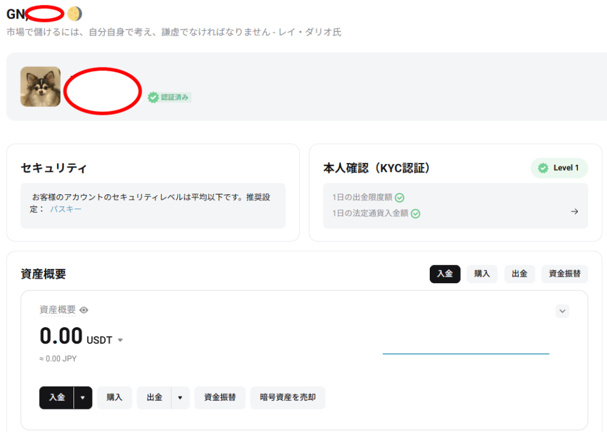The height and width of the screenshot is (432, 607).
Task: Click the asset balance line chart
Action: pyautogui.click(x=466, y=353)
